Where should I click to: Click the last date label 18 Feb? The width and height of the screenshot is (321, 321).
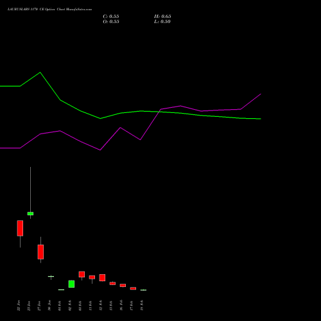(142, 306)
